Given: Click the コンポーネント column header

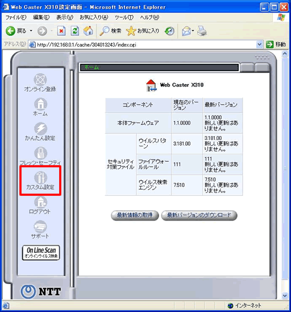Looking at the screenshot, I should pyautogui.click(x=138, y=105).
